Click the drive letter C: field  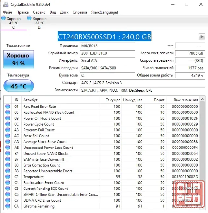pyautogui.click(x=107, y=75)
